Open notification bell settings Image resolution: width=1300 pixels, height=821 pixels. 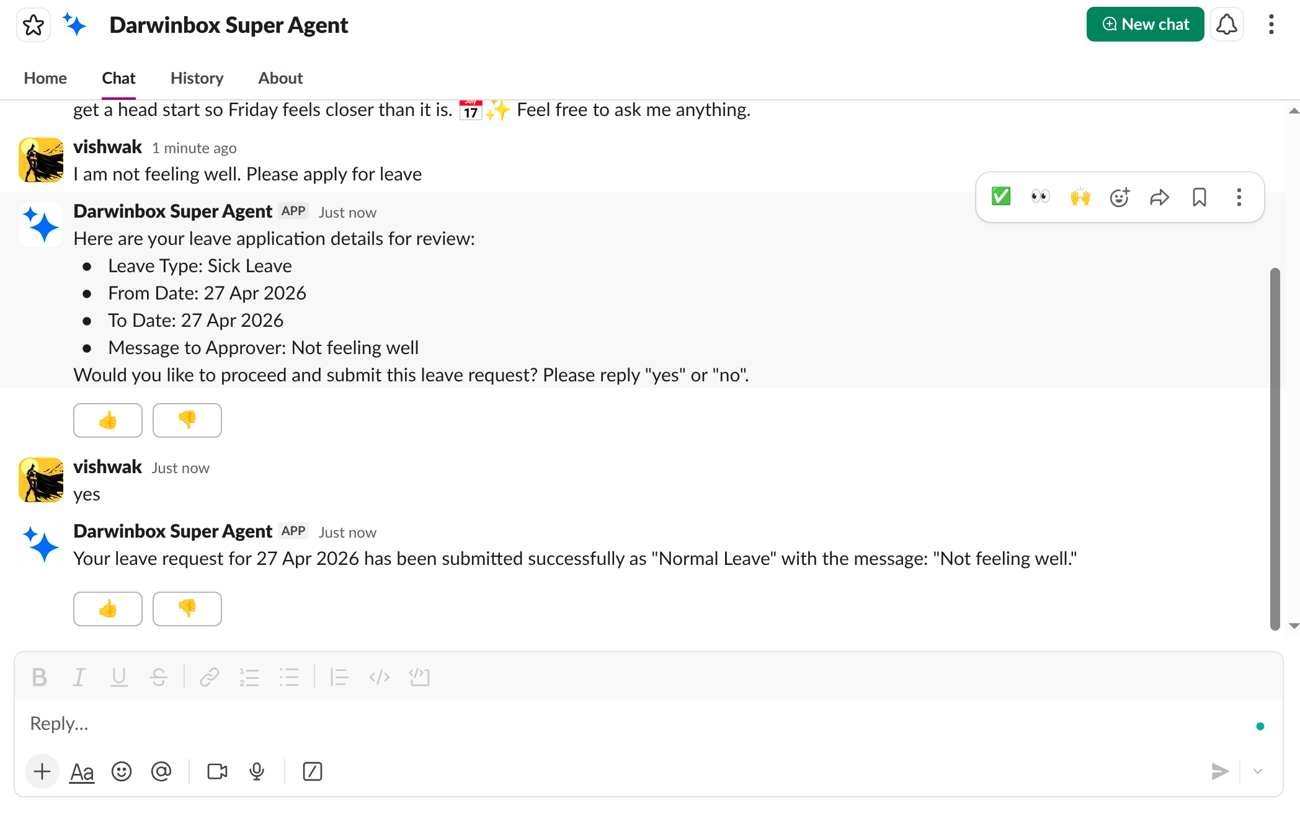coord(1226,24)
